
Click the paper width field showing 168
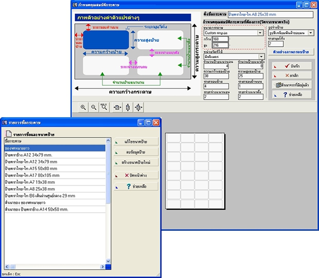pos(220,39)
